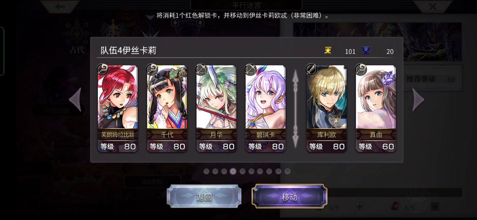Click the 移动 move button
This screenshot has height=220, width=477.
(289, 196)
